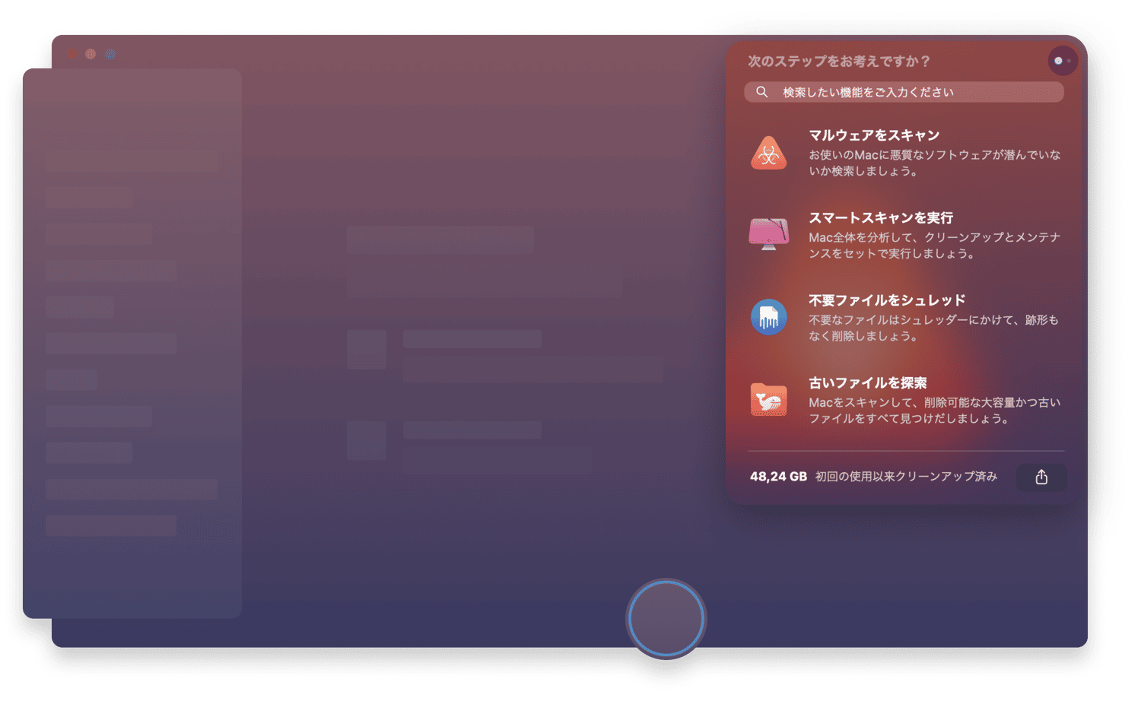Click the pink iMac Smart Scan icon
The height and width of the screenshot is (717, 1141).
(769, 234)
